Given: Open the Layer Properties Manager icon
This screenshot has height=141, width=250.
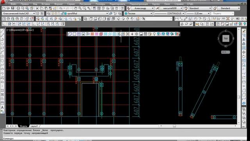Looking at the screenshot, I should click(48, 14).
